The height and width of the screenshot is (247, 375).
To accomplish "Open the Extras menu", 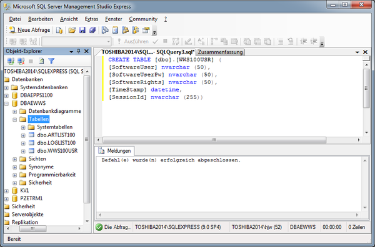I will pos(91,19).
